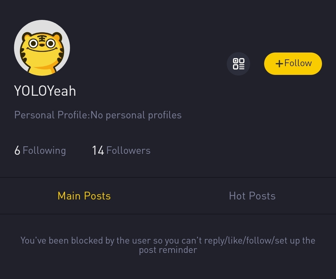Tap the number 6 following count

[17, 151]
